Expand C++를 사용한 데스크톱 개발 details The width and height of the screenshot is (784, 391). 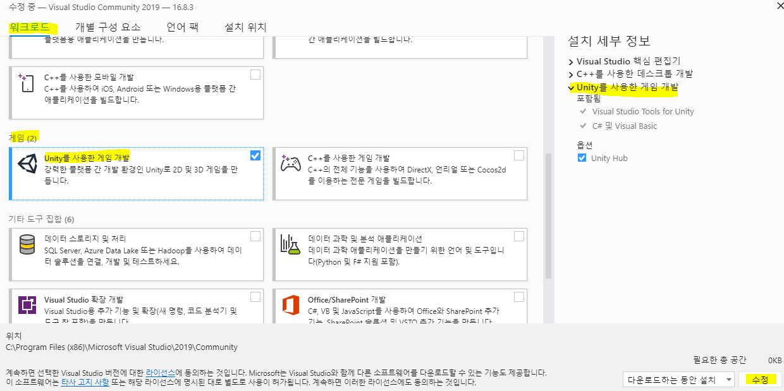571,74
